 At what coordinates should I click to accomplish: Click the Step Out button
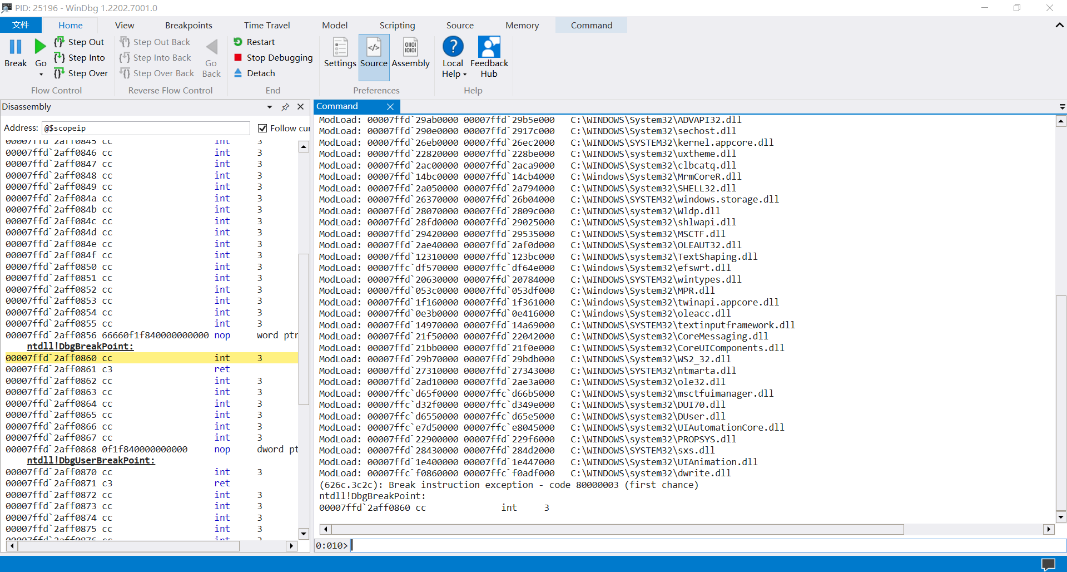tap(79, 42)
